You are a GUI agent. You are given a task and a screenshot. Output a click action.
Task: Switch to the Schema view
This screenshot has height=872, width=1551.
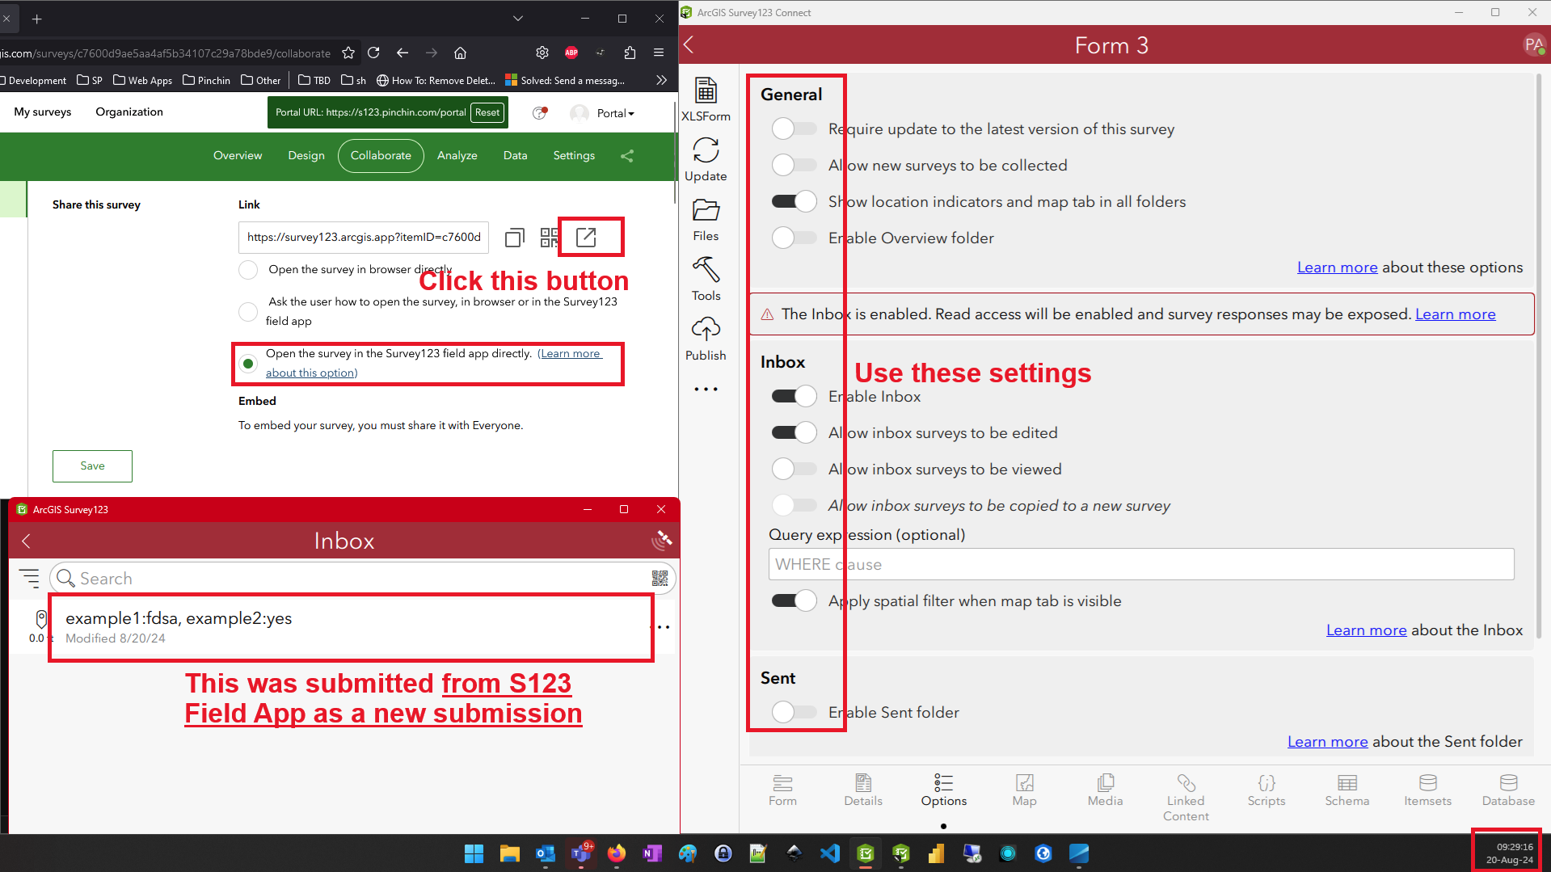1347,790
